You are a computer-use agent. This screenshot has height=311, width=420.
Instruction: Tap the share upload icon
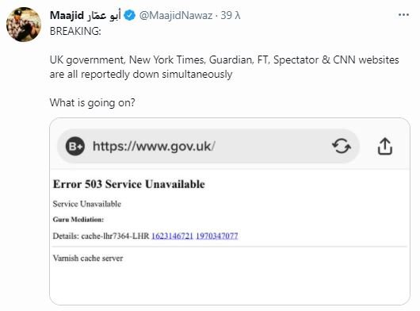click(385, 146)
